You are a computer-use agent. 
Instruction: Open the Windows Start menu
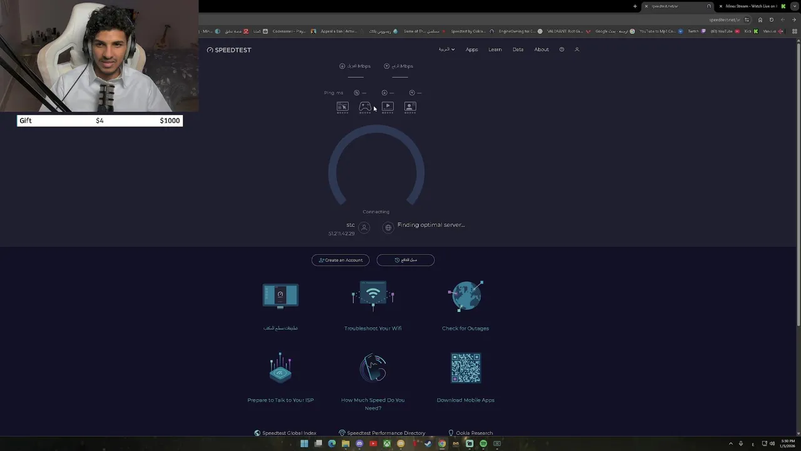pyautogui.click(x=304, y=443)
